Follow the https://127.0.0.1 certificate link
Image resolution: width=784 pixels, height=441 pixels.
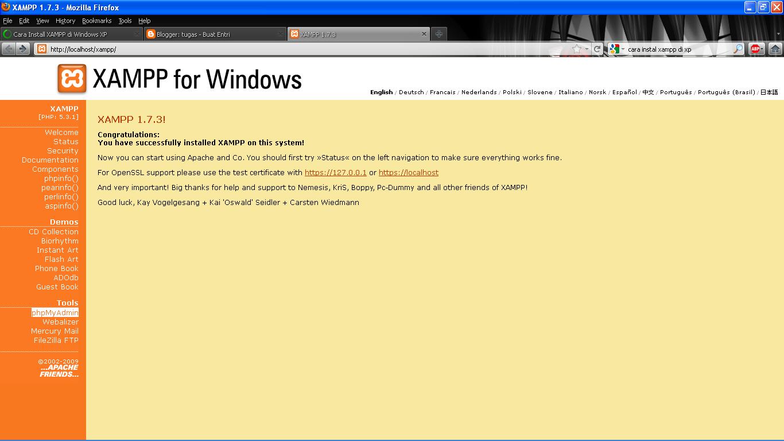click(336, 172)
